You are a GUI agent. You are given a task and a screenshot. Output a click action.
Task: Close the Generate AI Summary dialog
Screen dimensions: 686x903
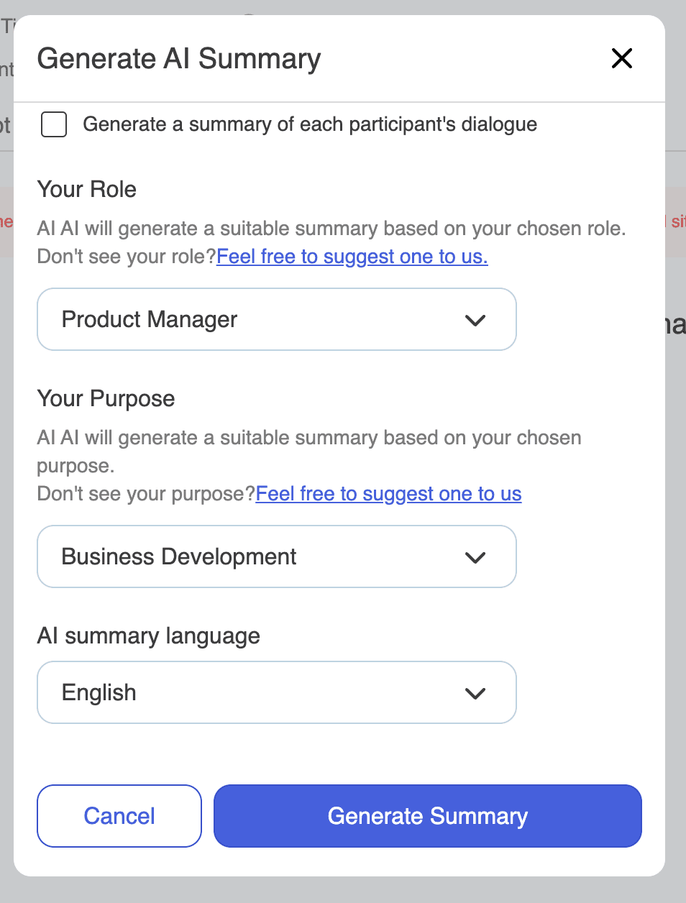pos(621,58)
